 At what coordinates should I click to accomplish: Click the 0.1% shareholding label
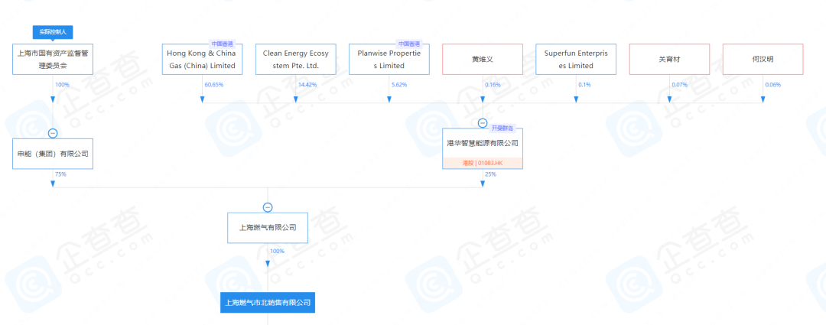pyautogui.click(x=584, y=84)
